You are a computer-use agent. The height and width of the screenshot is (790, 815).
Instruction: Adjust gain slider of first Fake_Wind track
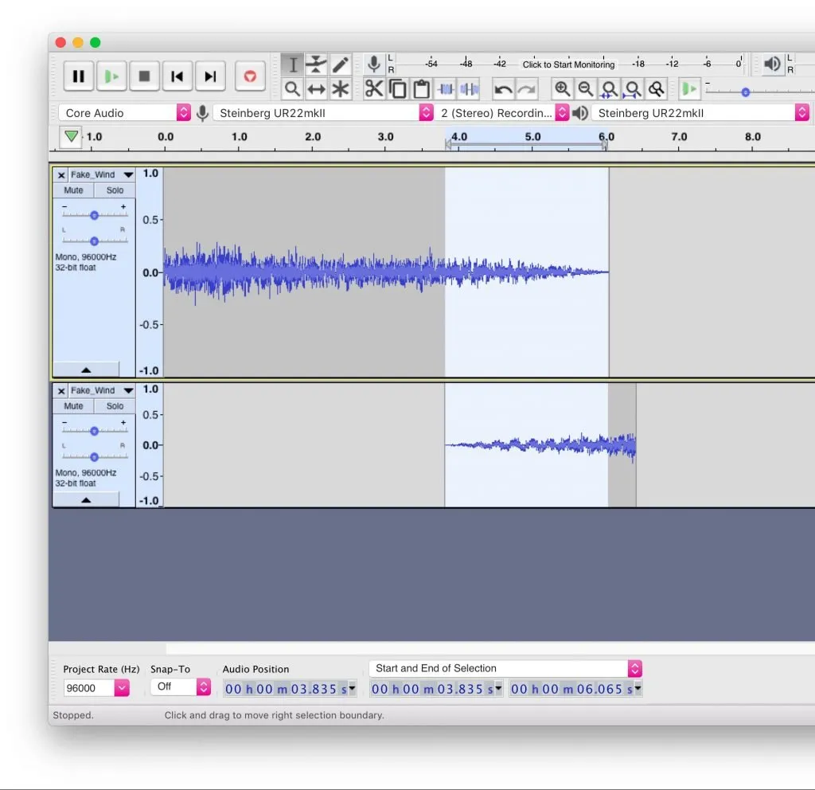(94, 215)
